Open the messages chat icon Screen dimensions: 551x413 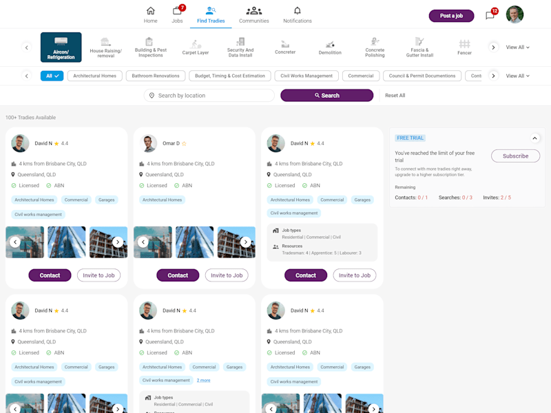tap(491, 14)
